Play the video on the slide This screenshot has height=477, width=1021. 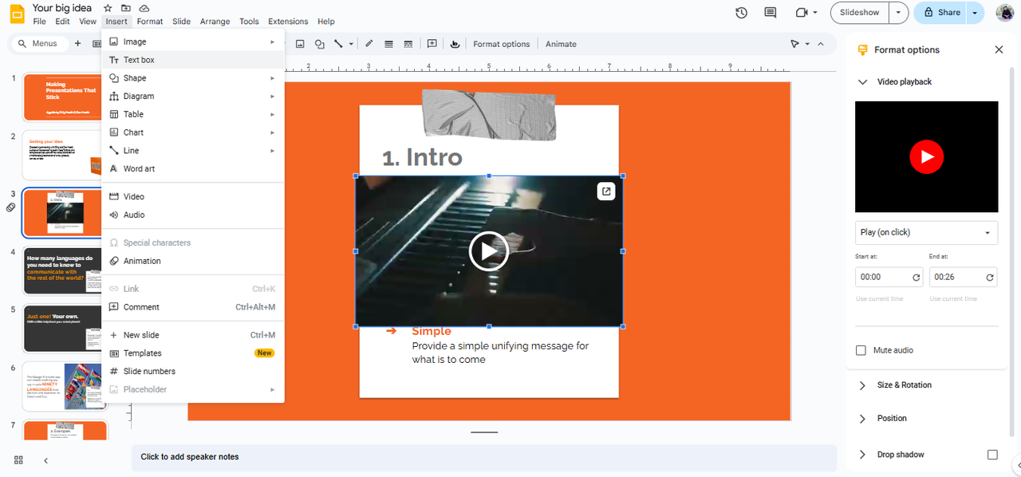point(488,250)
